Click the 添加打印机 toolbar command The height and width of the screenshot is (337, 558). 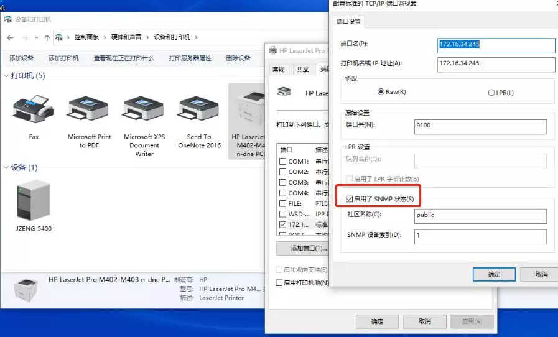coord(63,58)
